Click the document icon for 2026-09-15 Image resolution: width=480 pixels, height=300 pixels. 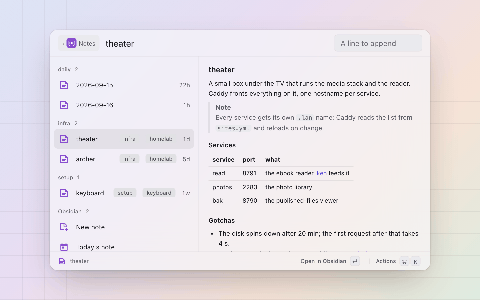(64, 85)
